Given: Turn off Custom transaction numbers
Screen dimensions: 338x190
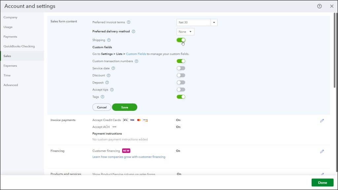Looking at the screenshot, I should 181,61.
